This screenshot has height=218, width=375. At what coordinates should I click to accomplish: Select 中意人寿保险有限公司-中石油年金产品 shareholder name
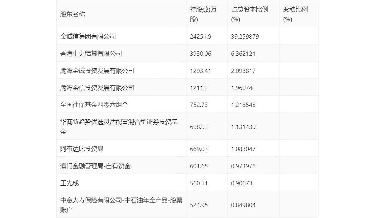click(121, 205)
